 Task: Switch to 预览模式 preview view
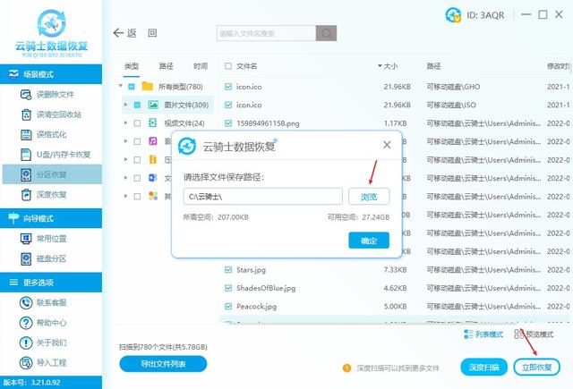(534, 334)
